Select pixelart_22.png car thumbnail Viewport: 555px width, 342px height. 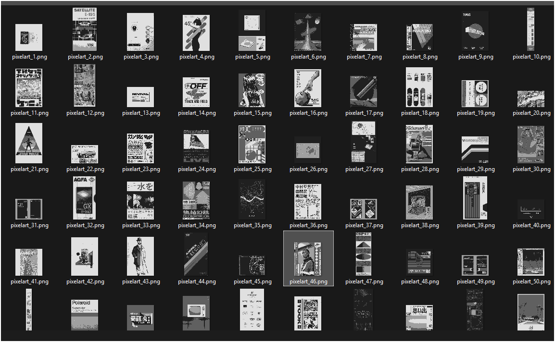tap(85, 154)
